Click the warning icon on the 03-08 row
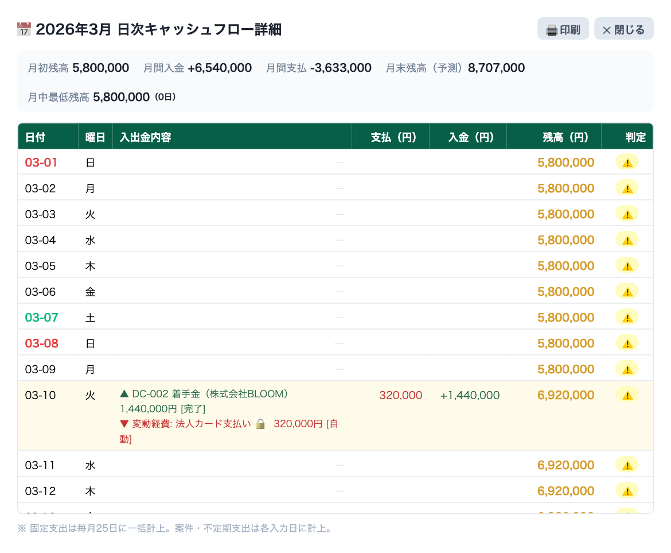671x553 pixels. click(x=627, y=343)
